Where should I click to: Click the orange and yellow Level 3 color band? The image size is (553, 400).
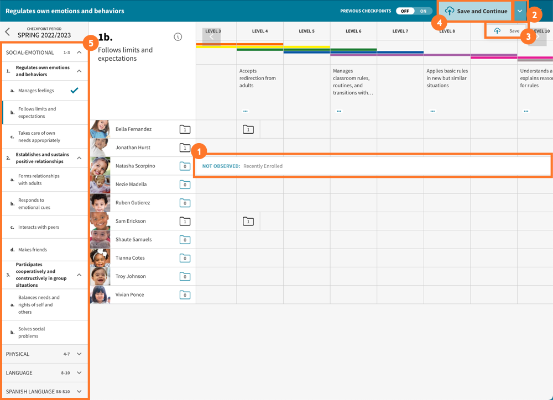216,45
